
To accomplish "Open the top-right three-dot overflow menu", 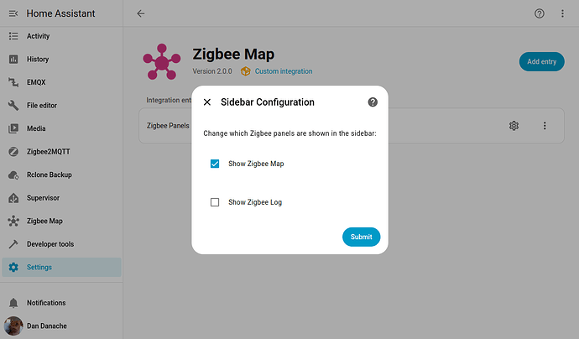I will click(x=561, y=13).
